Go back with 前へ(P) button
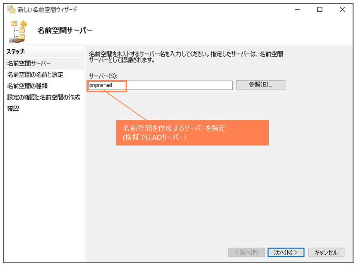The width and height of the screenshot is (357, 266). [247, 252]
